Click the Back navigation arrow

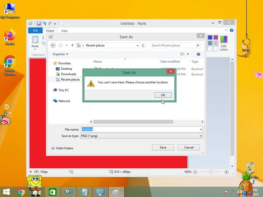click(53, 45)
